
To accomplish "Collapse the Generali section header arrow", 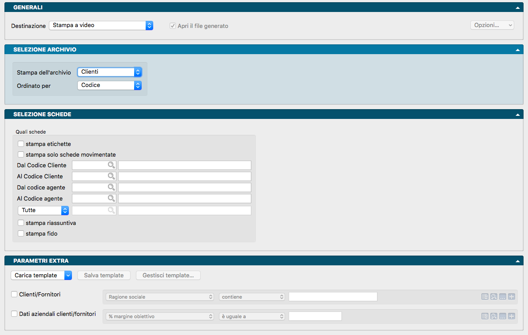I will pyautogui.click(x=517, y=8).
